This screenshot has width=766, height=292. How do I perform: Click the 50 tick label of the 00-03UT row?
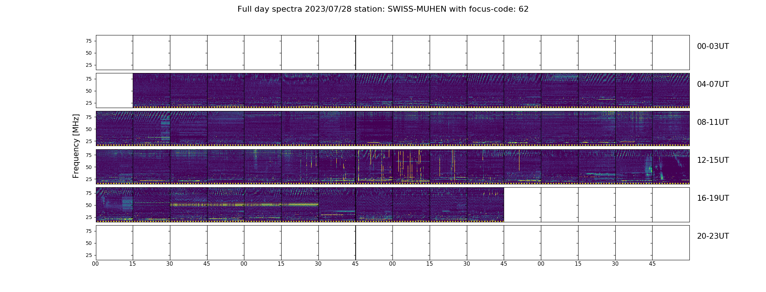pyautogui.click(x=89, y=53)
